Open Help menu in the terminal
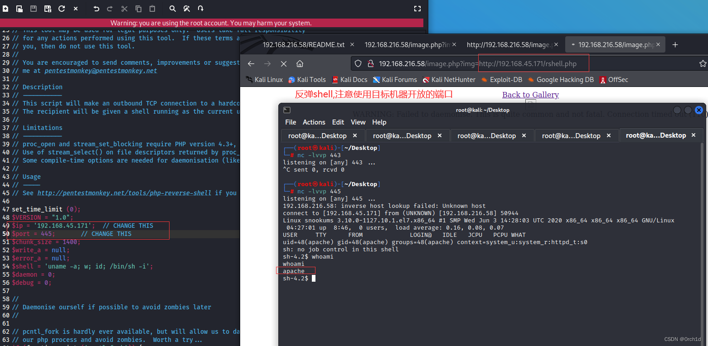This screenshot has width=708, height=346. pos(379,122)
